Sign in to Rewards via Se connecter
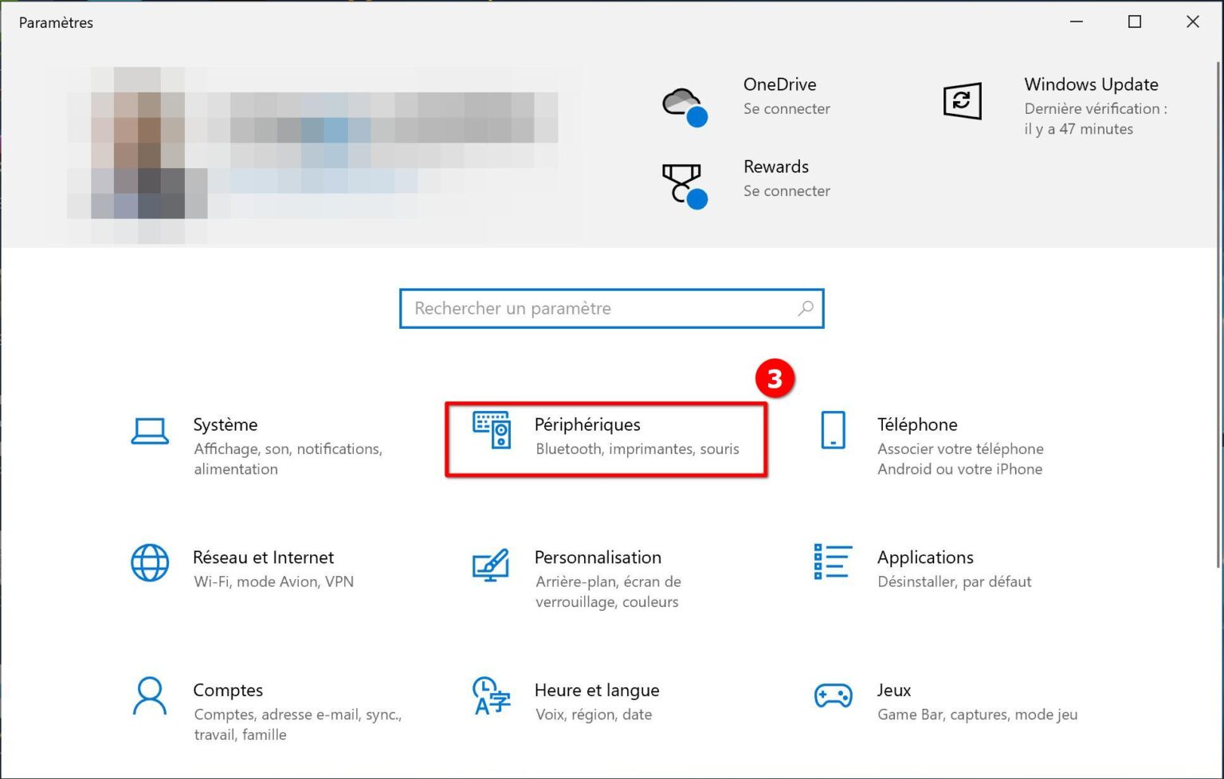This screenshot has width=1224, height=779. coord(787,191)
